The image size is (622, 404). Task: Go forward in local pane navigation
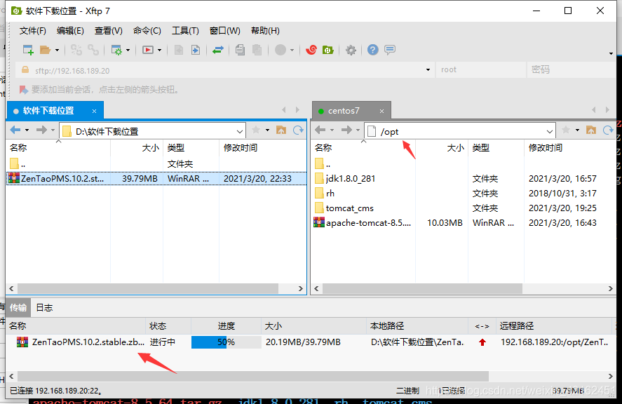pos(41,130)
